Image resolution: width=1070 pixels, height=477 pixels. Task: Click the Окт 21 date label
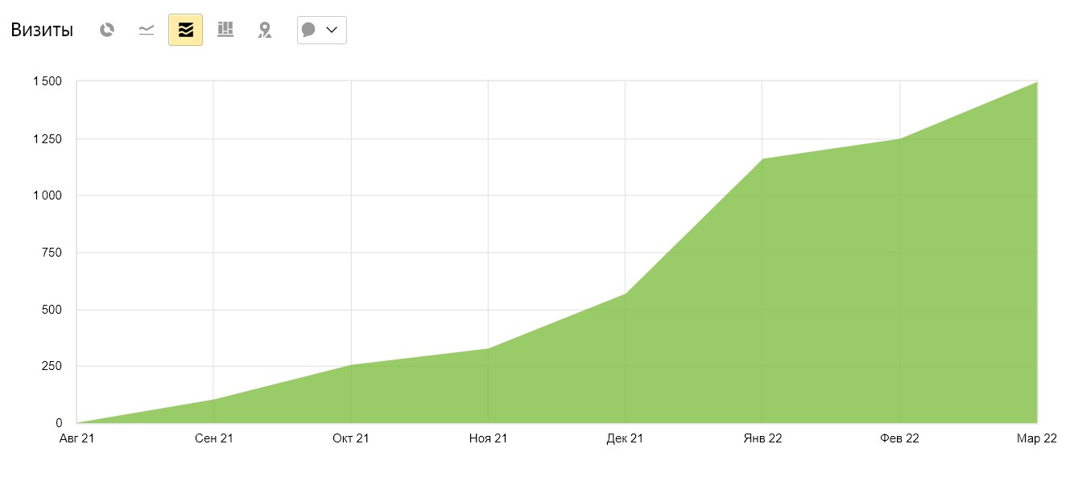351,438
